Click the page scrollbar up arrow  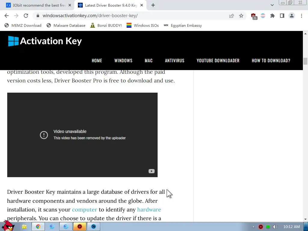(x=306, y=34)
